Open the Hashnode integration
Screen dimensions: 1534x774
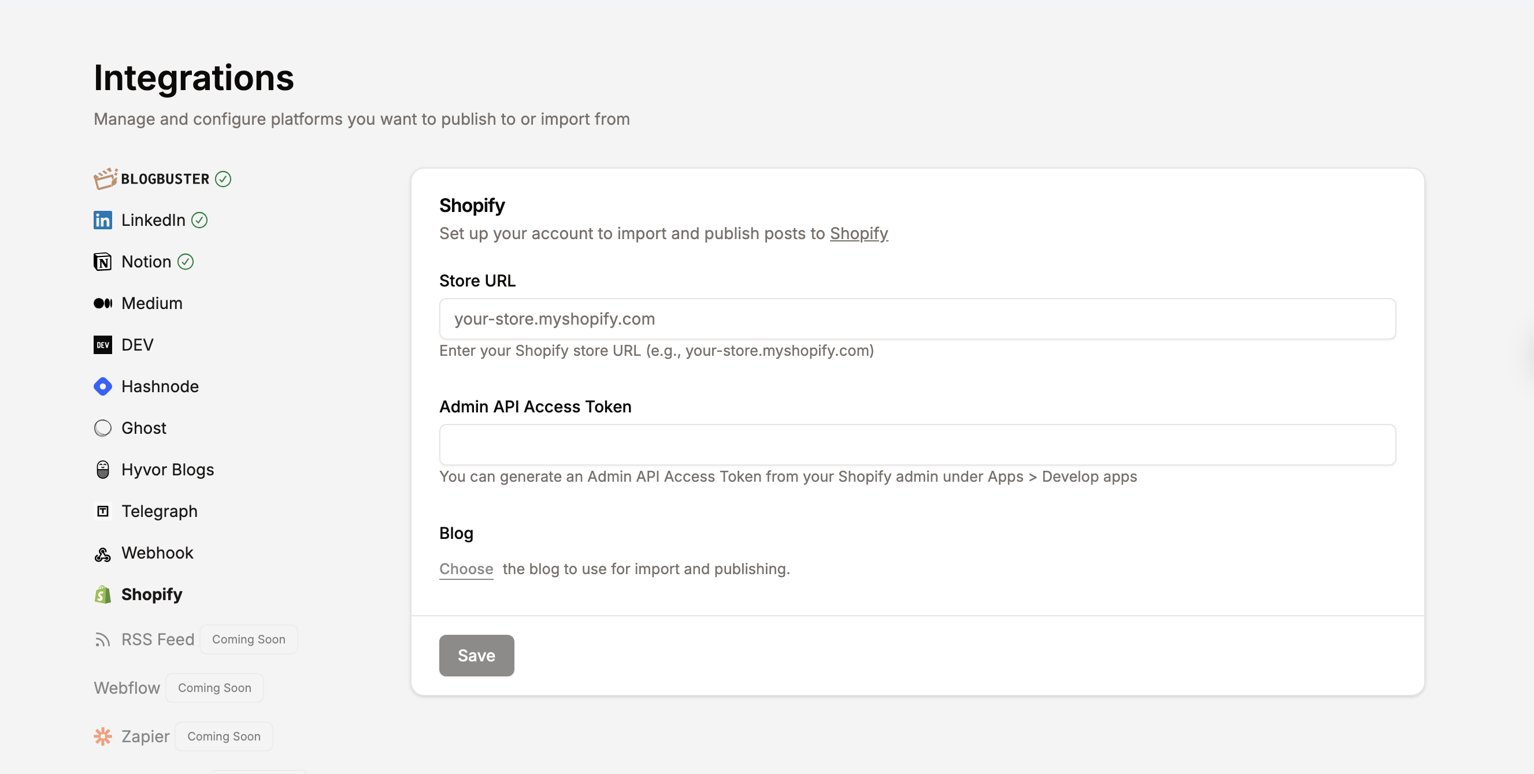160,386
